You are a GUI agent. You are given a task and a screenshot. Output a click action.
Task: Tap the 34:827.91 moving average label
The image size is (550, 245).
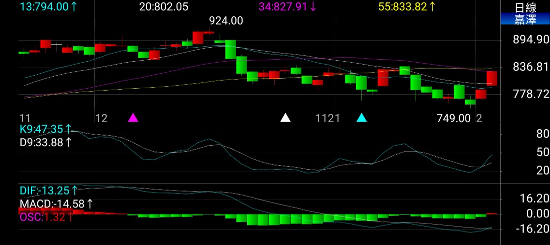point(287,6)
